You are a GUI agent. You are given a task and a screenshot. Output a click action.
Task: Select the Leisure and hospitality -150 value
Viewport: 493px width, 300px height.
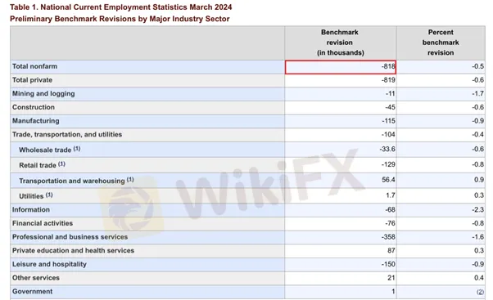pyautogui.click(x=388, y=264)
